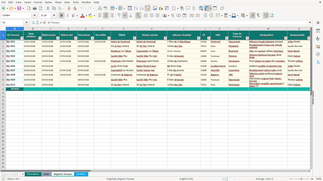Open the sidebar Styles panel

tap(318, 39)
